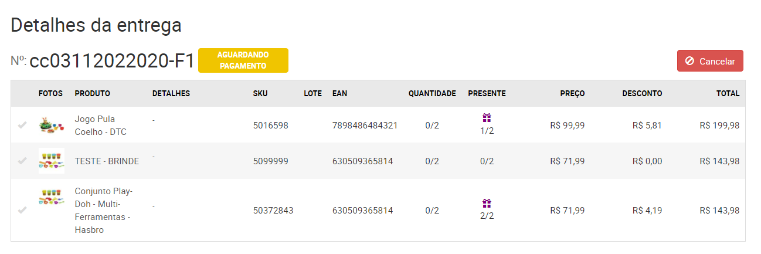This screenshot has width=761, height=254.
Task: Open the Jogo Pula Coelho product photo
Action: [x=51, y=125]
